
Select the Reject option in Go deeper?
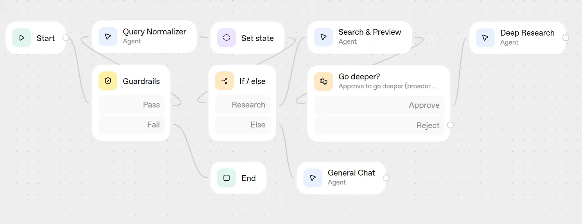379,125
